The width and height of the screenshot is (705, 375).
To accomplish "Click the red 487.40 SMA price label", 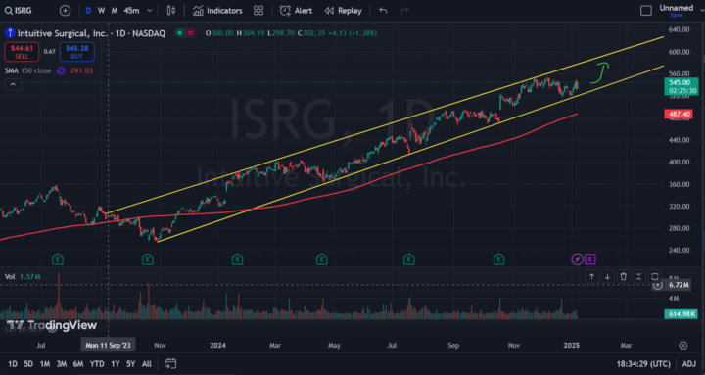I will (x=679, y=115).
